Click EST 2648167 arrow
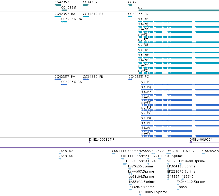The image size is (219, 196). click(x=60, y=154)
